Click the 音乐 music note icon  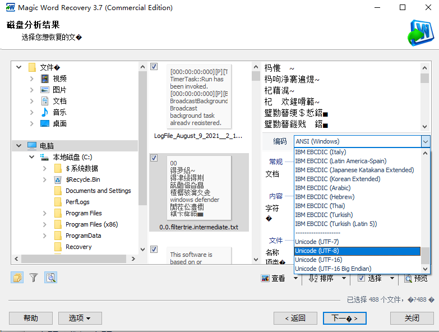tap(45, 112)
